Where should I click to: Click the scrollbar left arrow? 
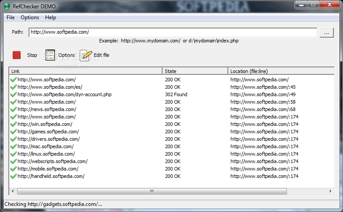coord(13,191)
